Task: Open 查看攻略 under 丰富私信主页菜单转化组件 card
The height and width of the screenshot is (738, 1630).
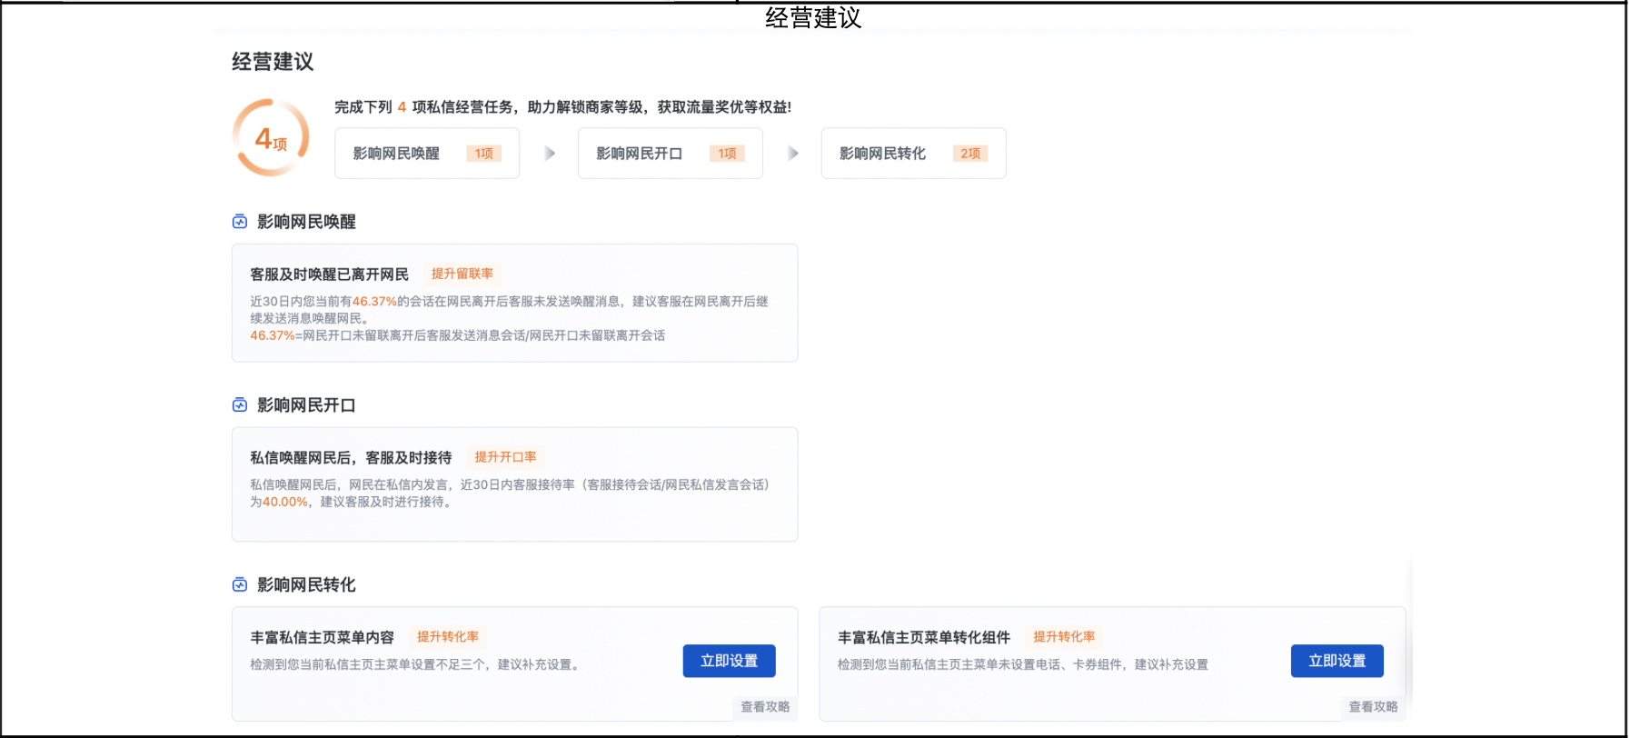Action: coord(1373,707)
